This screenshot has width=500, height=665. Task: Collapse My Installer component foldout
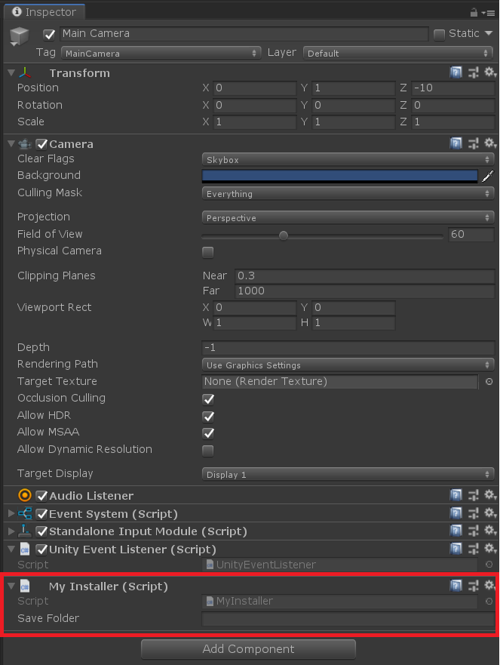tap(11, 586)
